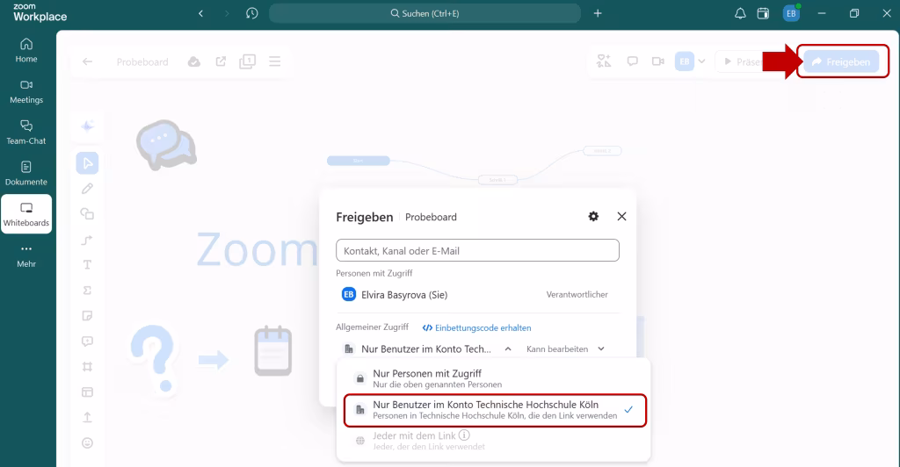
Task: Open the sticky note tool
Action: tap(87, 315)
